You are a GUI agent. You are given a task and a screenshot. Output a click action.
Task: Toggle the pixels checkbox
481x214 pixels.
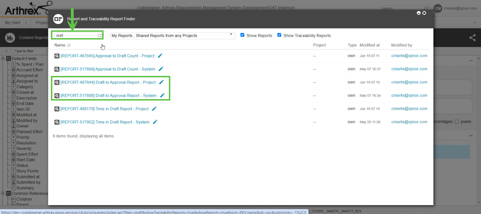[457, 121]
